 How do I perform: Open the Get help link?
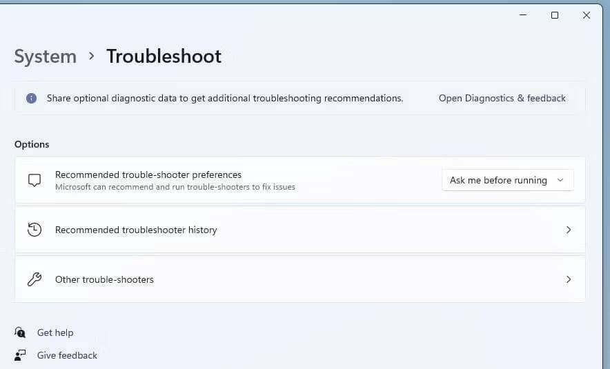coord(55,332)
